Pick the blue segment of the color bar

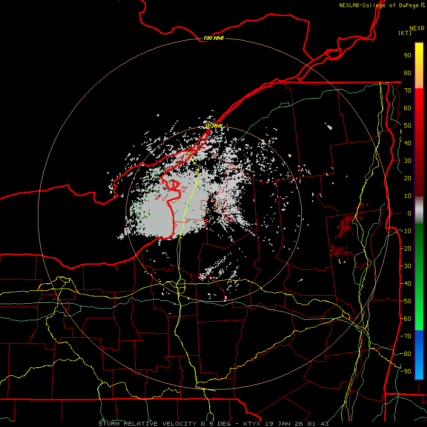click(419, 354)
